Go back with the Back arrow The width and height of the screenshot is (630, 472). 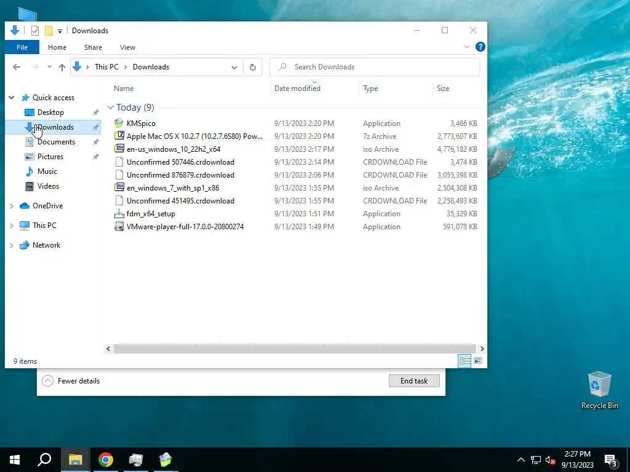coord(17,67)
